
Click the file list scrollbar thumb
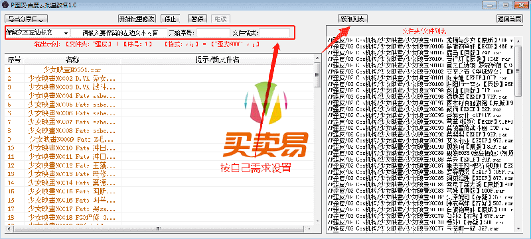pyautogui.click(x=518, y=71)
